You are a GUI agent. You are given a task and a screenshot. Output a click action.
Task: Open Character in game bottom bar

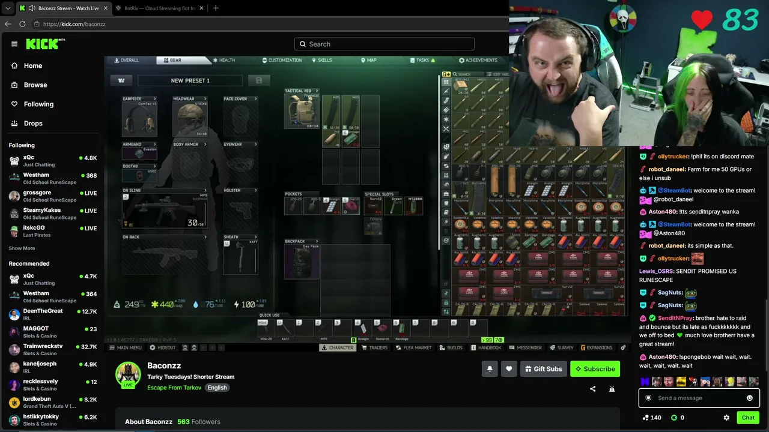338,347
